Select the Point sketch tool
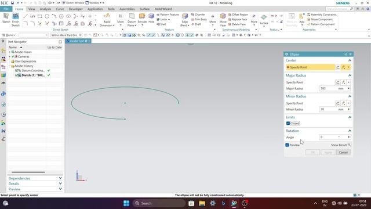The height and width of the screenshot is (209, 371). pos(90,16)
